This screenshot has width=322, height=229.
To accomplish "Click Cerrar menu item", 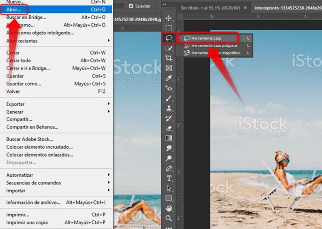I will click(56, 53).
